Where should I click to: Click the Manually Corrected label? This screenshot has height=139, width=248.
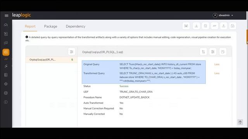pyautogui.click(x=94, y=114)
